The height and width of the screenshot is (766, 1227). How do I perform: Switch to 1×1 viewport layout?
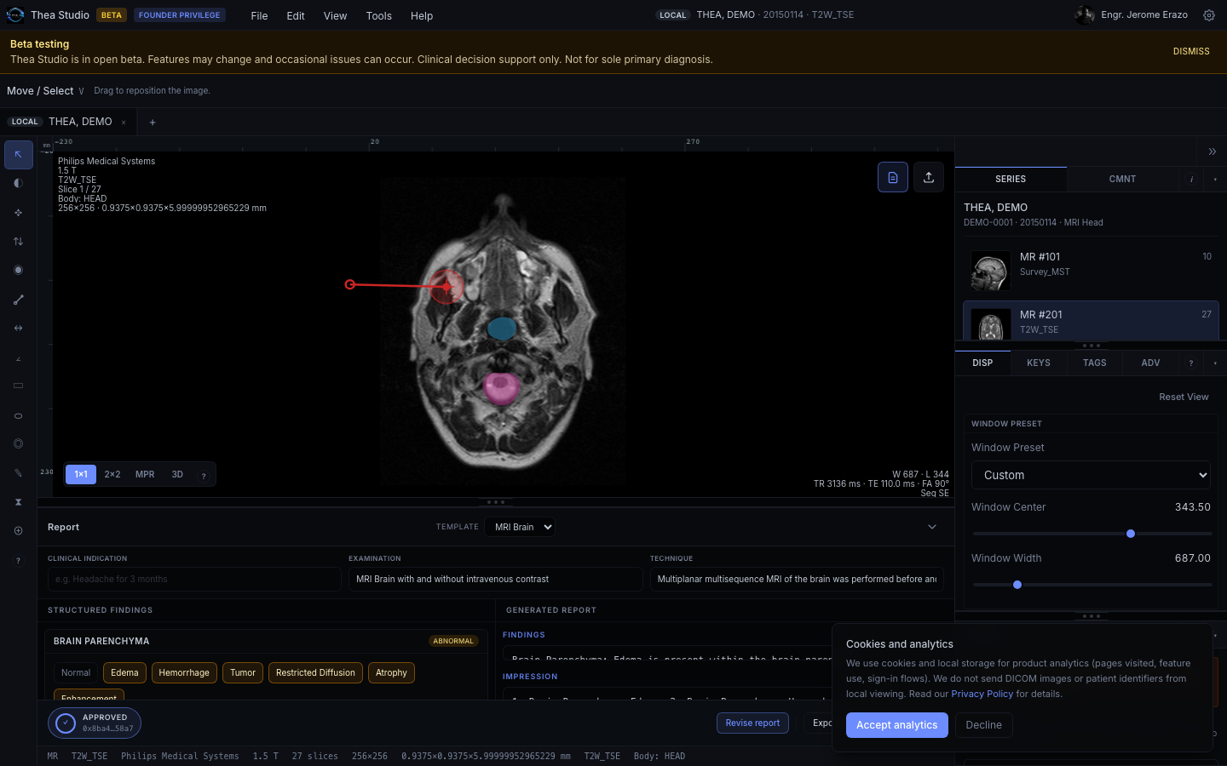coord(81,474)
